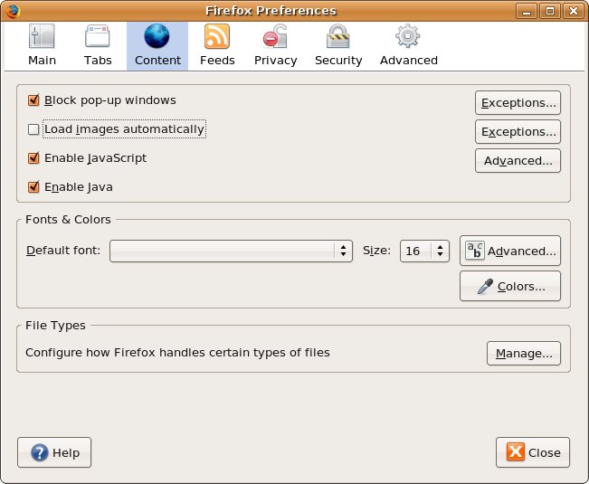
Task: Open the Colors button label
Action: 521,287
